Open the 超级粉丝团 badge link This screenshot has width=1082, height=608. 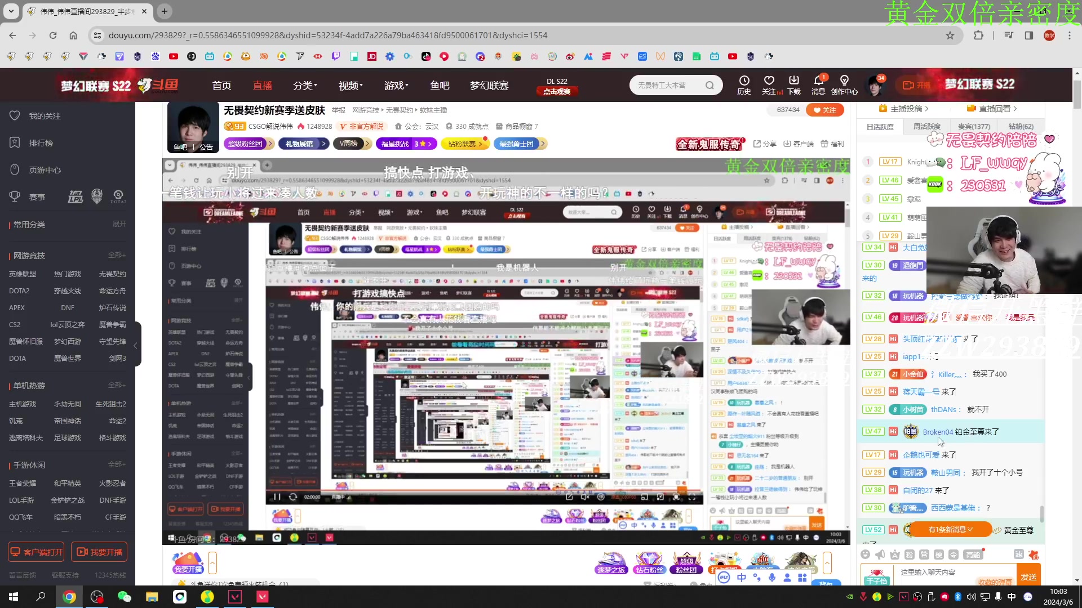coord(249,144)
